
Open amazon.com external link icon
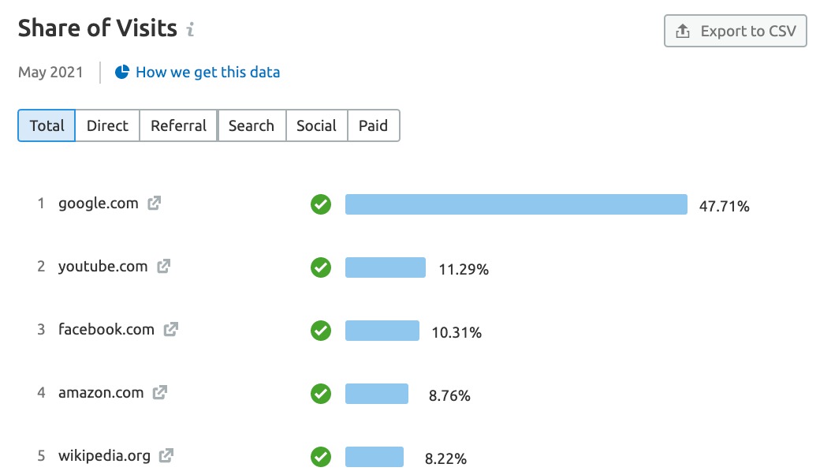pos(160,392)
